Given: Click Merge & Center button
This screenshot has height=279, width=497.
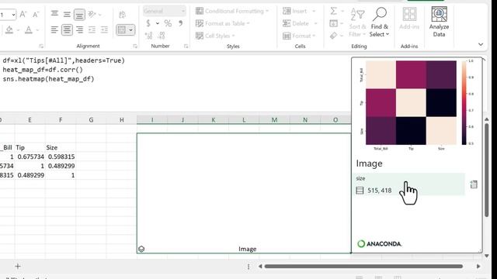Looking at the screenshot, I should click(x=122, y=29).
